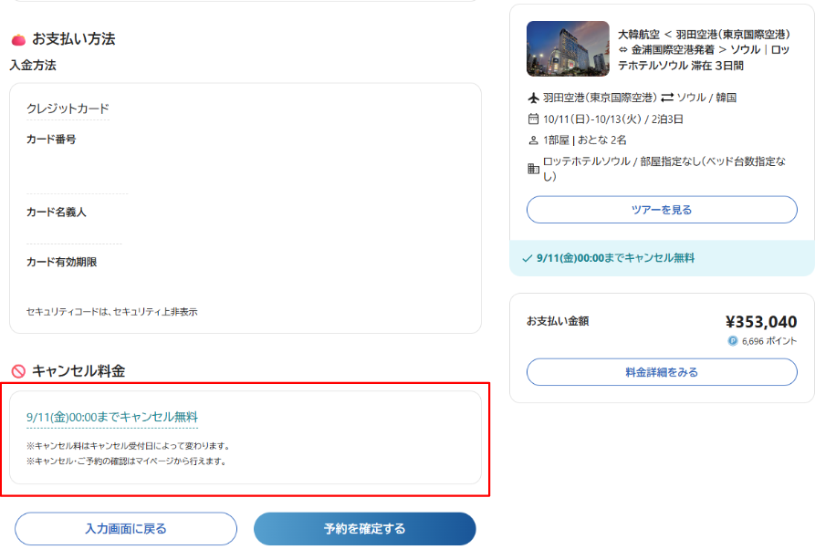
Task: Click the airplane icon beside 羽田空港
Action: coord(533,98)
